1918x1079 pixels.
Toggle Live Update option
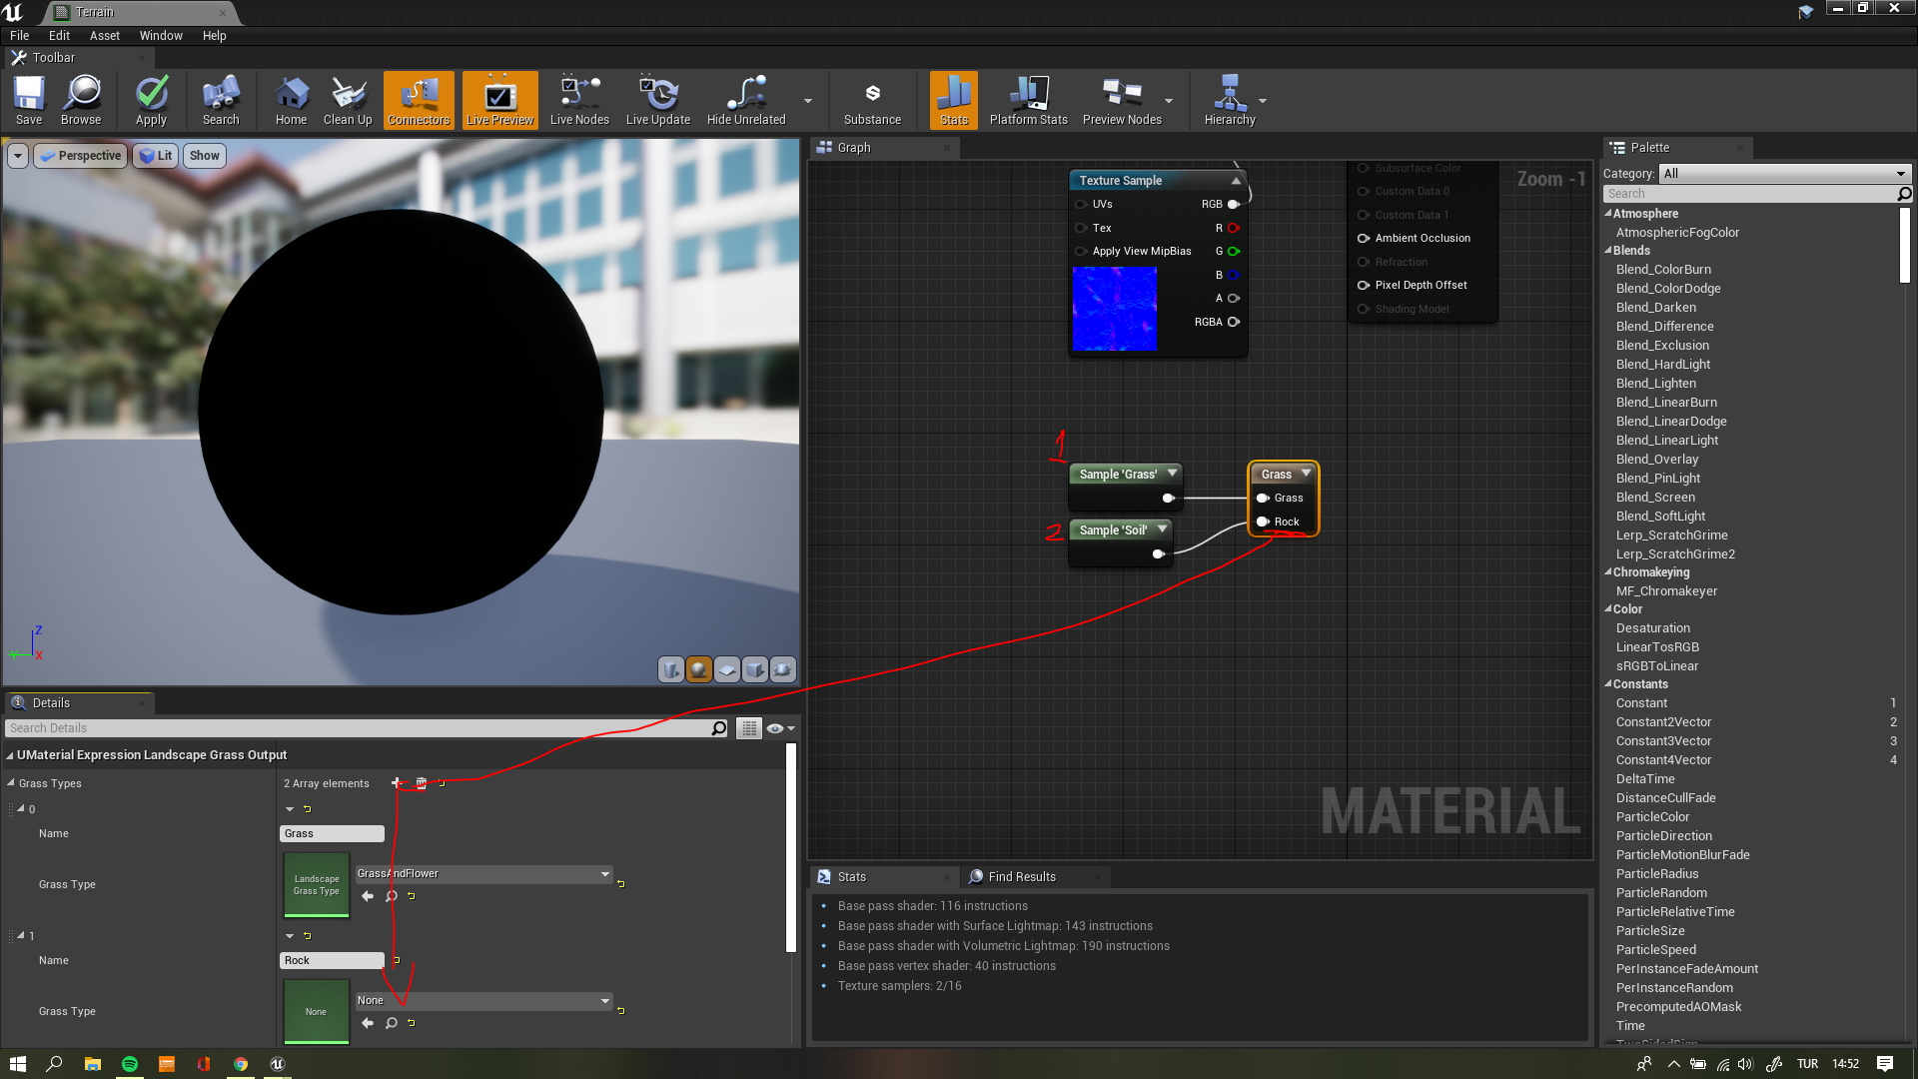click(658, 100)
